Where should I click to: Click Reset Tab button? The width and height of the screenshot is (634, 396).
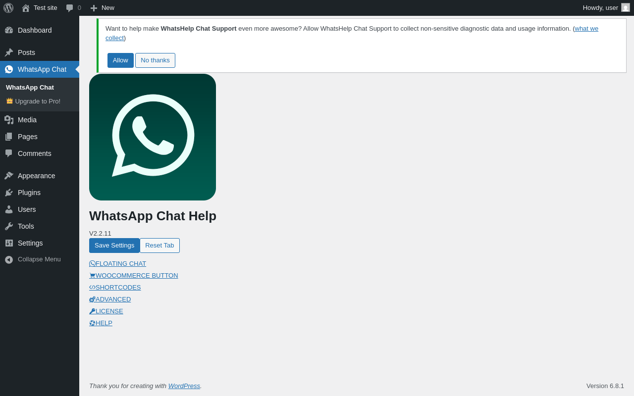tap(159, 246)
